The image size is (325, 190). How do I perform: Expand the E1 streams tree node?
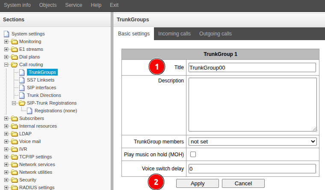(x=6, y=49)
